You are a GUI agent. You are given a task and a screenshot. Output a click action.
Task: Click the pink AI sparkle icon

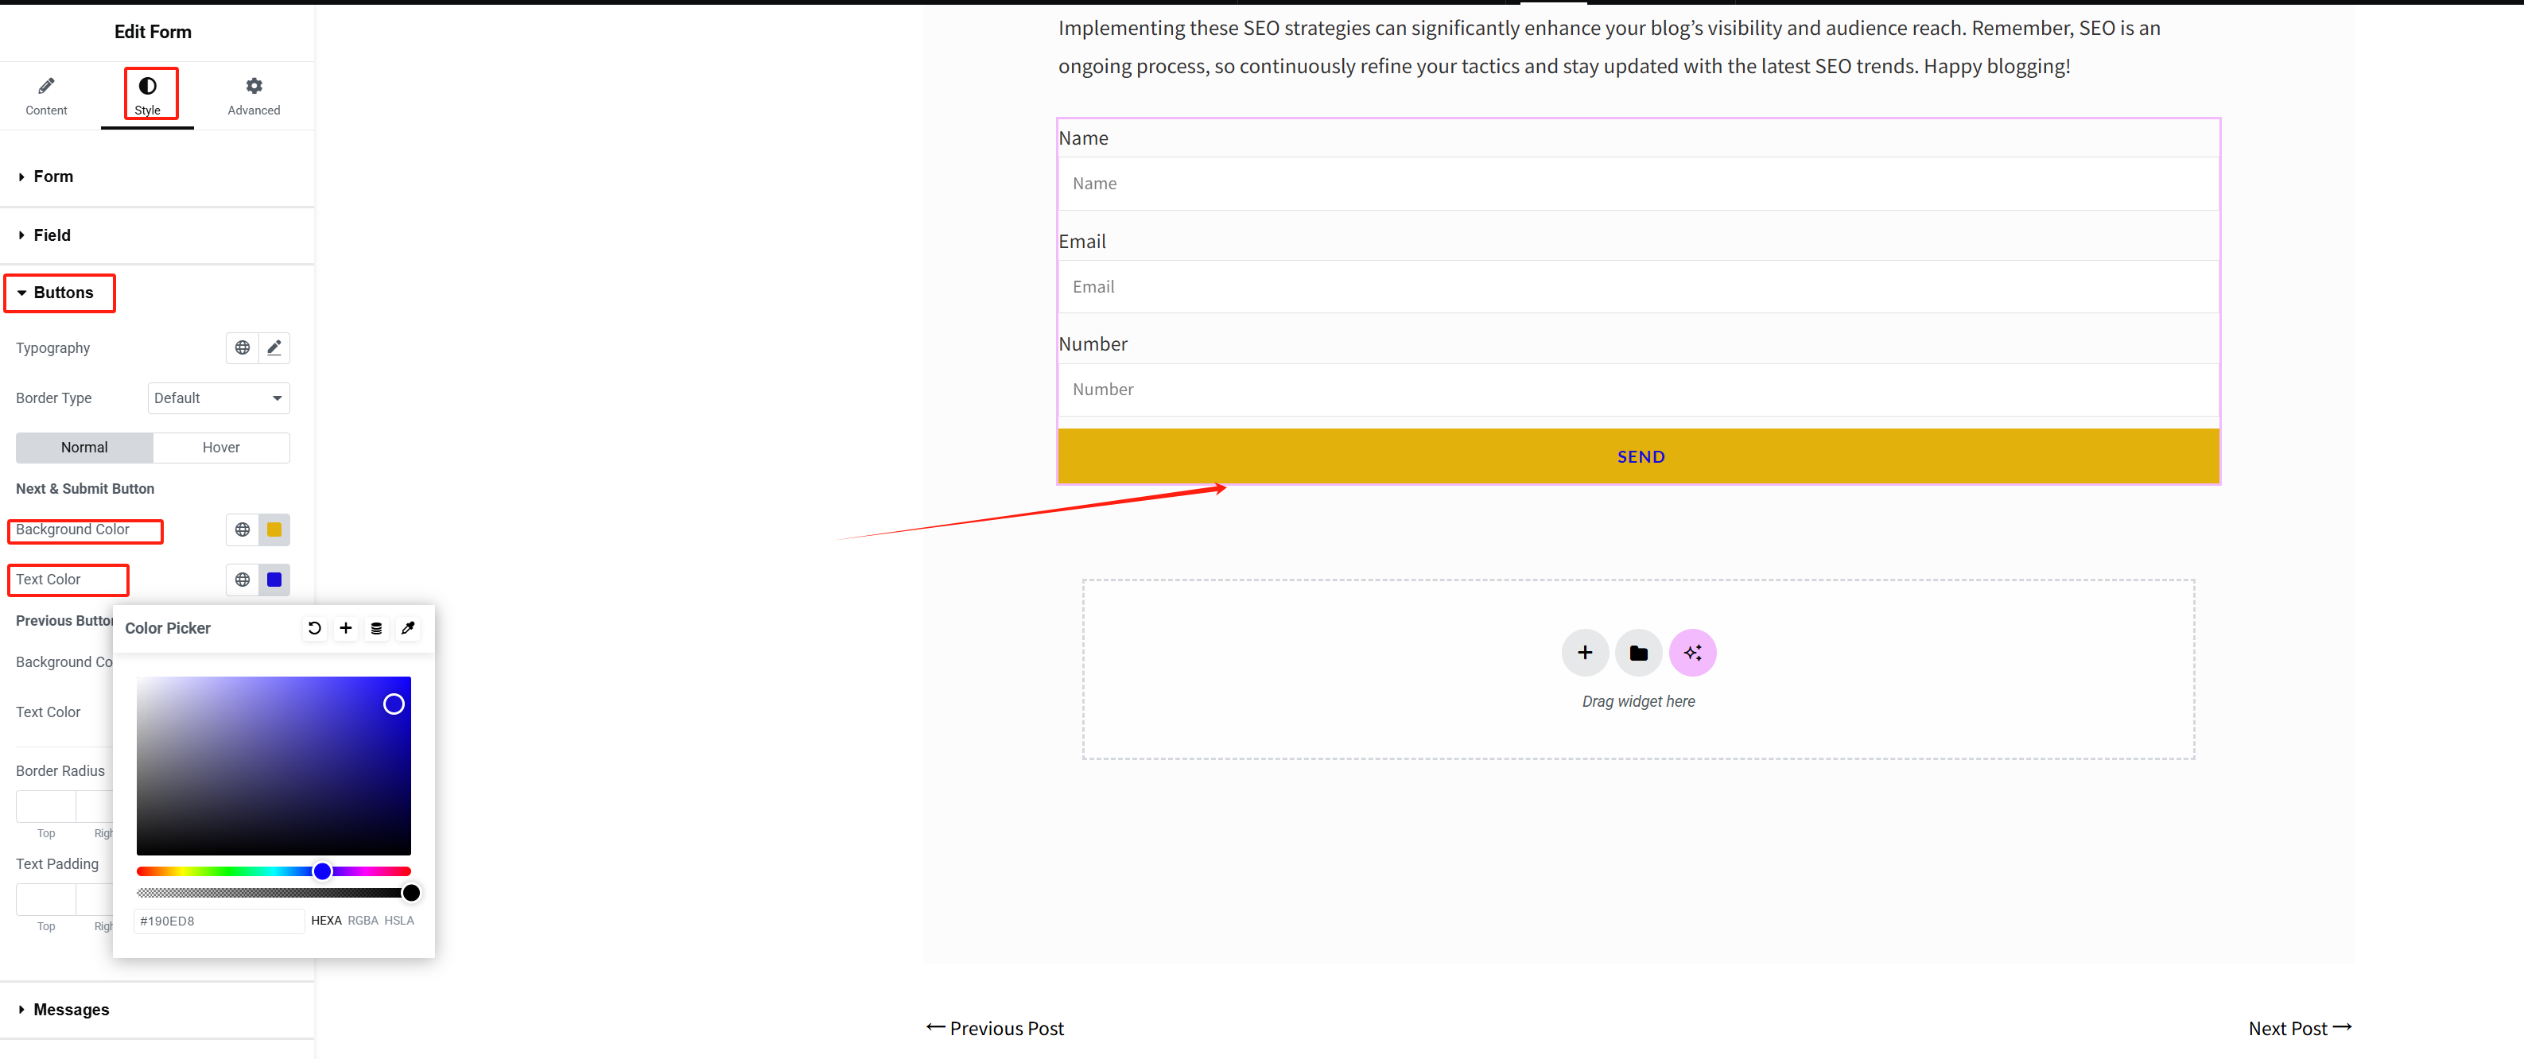[1692, 653]
